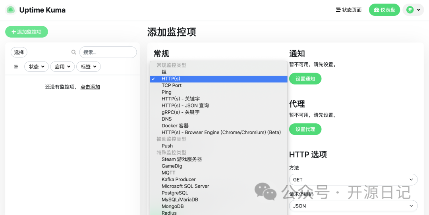Open the 标签 tags filter dropdown

[88, 67]
